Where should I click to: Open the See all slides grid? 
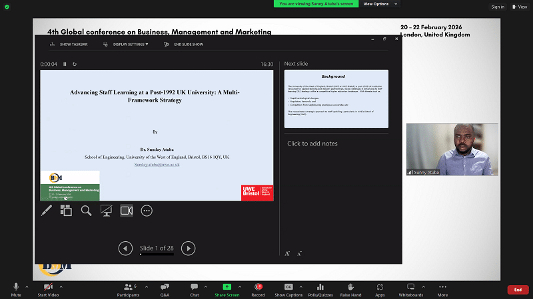[x=66, y=211]
